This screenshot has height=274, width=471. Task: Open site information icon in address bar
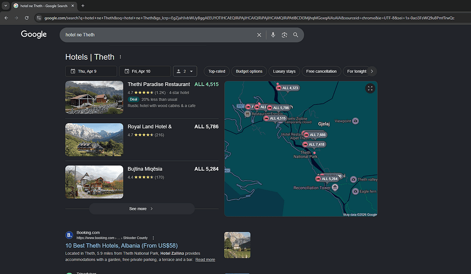pos(39,18)
